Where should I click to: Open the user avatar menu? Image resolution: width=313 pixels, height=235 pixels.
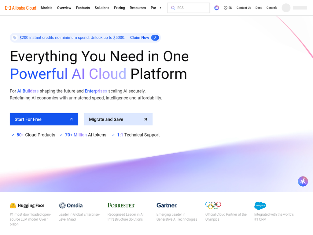tap(286, 8)
